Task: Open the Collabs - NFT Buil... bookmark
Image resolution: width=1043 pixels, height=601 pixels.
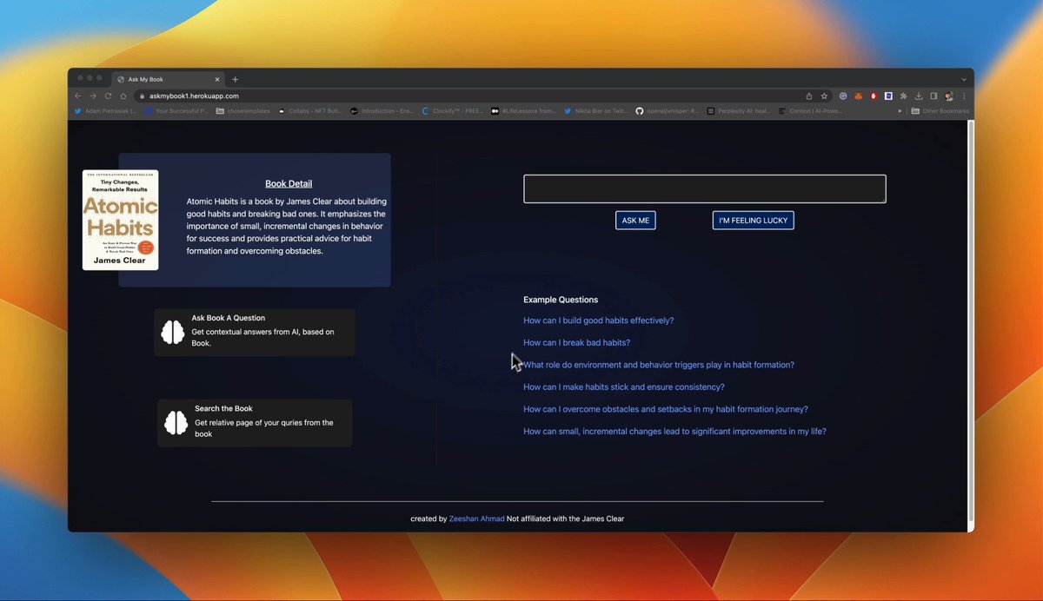Action: pos(310,111)
